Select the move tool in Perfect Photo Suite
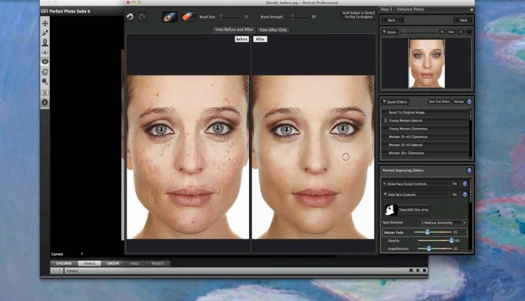 pos(45,23)
